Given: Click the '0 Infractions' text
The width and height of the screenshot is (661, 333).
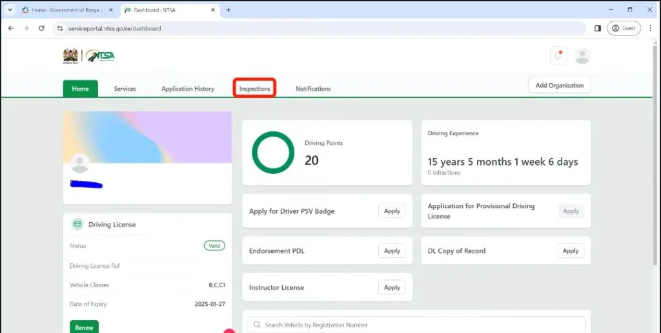Looking at the screenshot, I should pyautogui.click(x=444, y=173).
